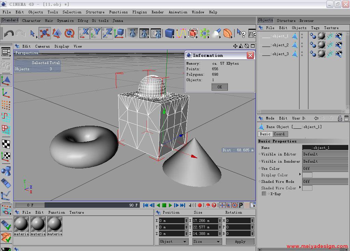Click the deformer icon in the top toolbar
This screenshot has height=251, width=350.
(x=228, y=33)
